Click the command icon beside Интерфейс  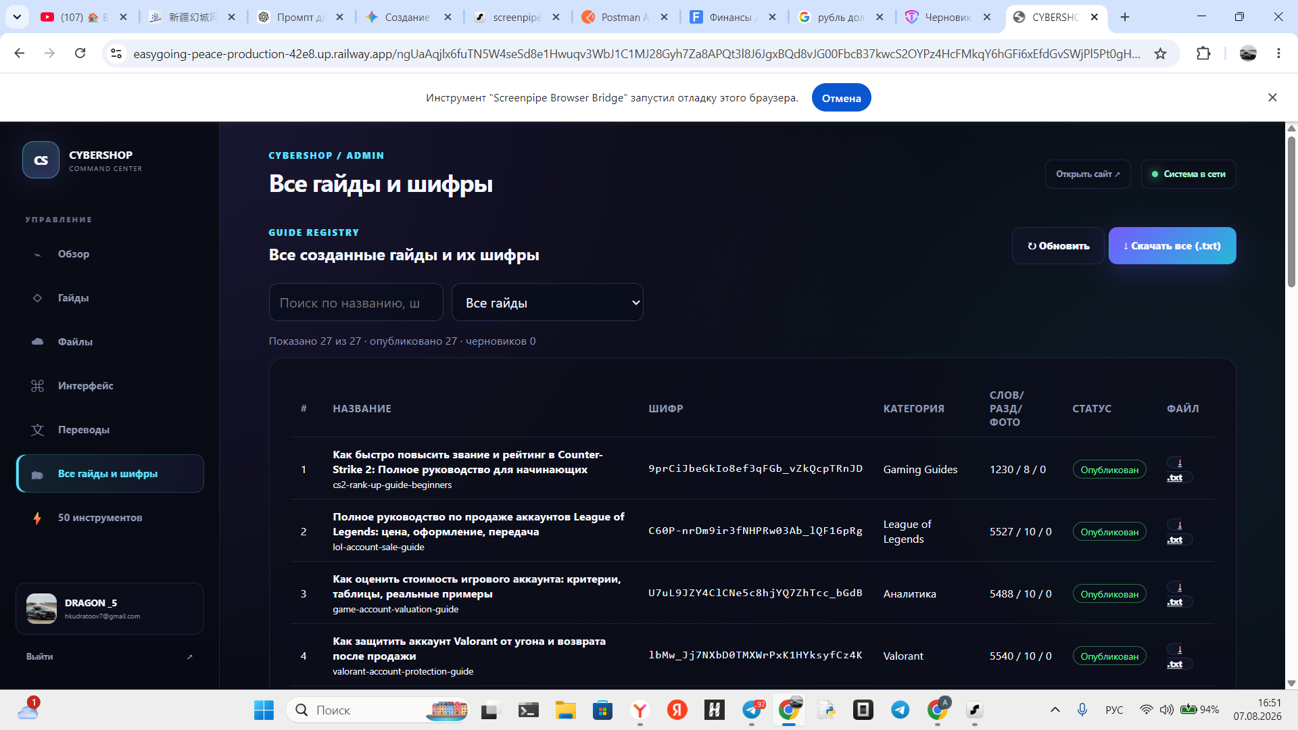click(37, 386)
